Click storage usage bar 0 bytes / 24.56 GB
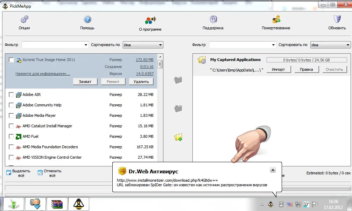Image resolution: width=352 pixels, height=211 pixels. [307, 60]
